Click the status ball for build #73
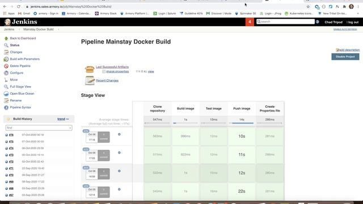 (6, 155)
